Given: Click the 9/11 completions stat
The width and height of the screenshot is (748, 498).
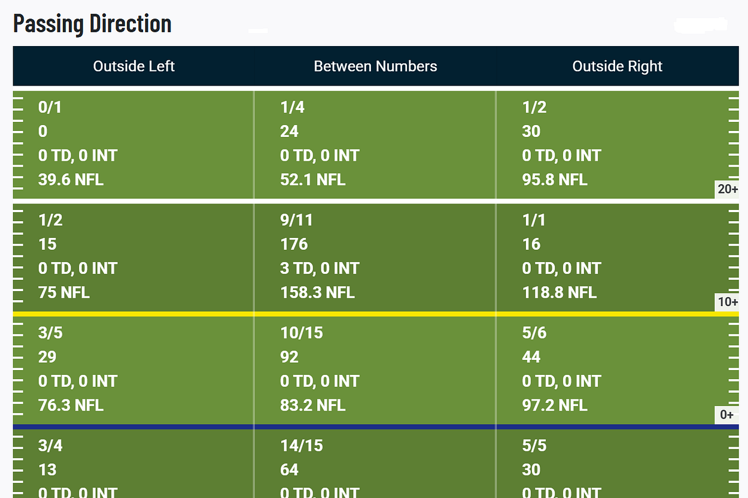Looking at the screenshot, I should click(296, 220).
